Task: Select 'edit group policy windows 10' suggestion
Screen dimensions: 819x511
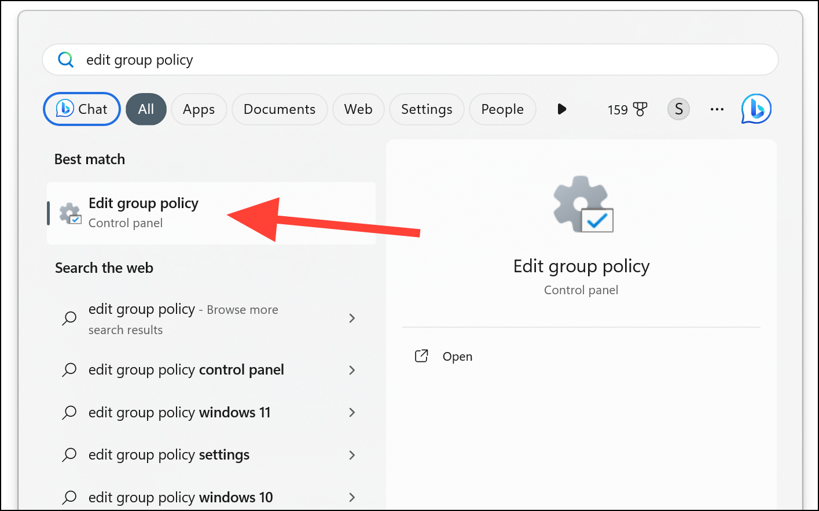Action: (x=211, y=498)
